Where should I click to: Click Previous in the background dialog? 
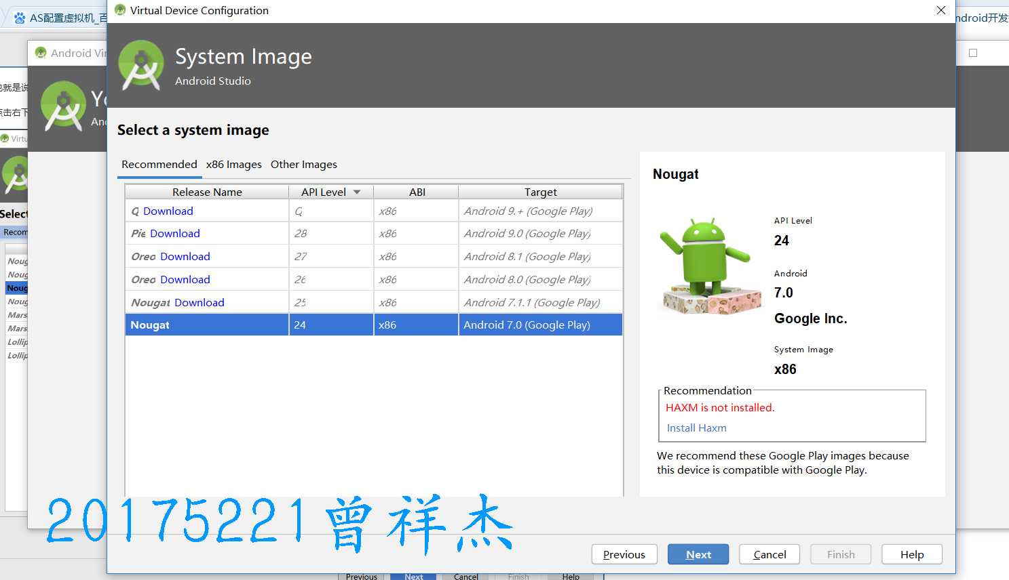(x=361, y=577)
